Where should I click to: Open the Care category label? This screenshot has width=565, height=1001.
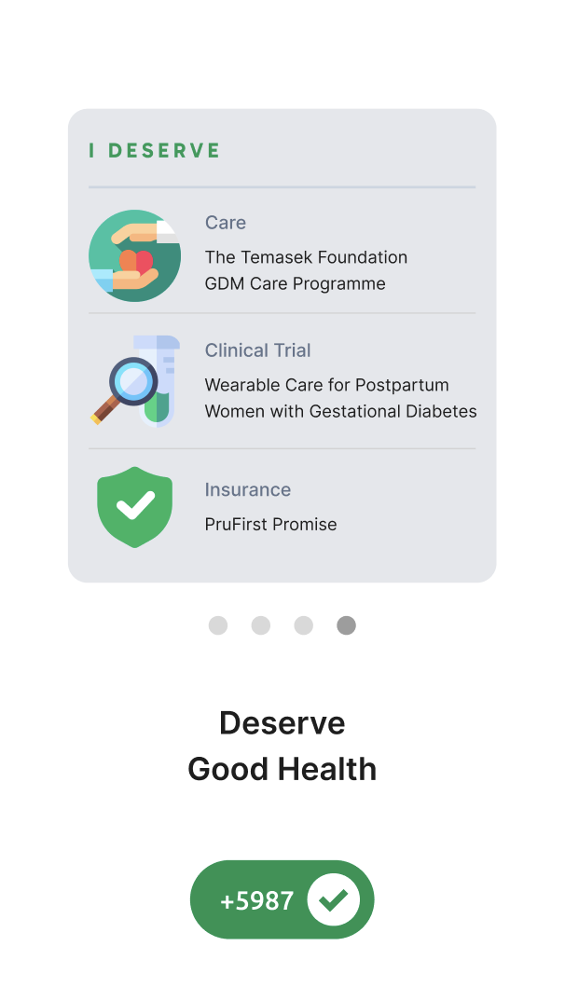[226, 223]
